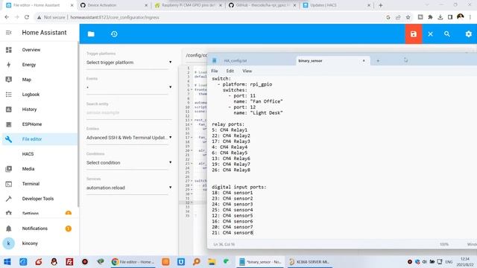Viewport: 477px width, 268px height.
Task: Open Terminal in the sidebar
Action: [40, 184]
